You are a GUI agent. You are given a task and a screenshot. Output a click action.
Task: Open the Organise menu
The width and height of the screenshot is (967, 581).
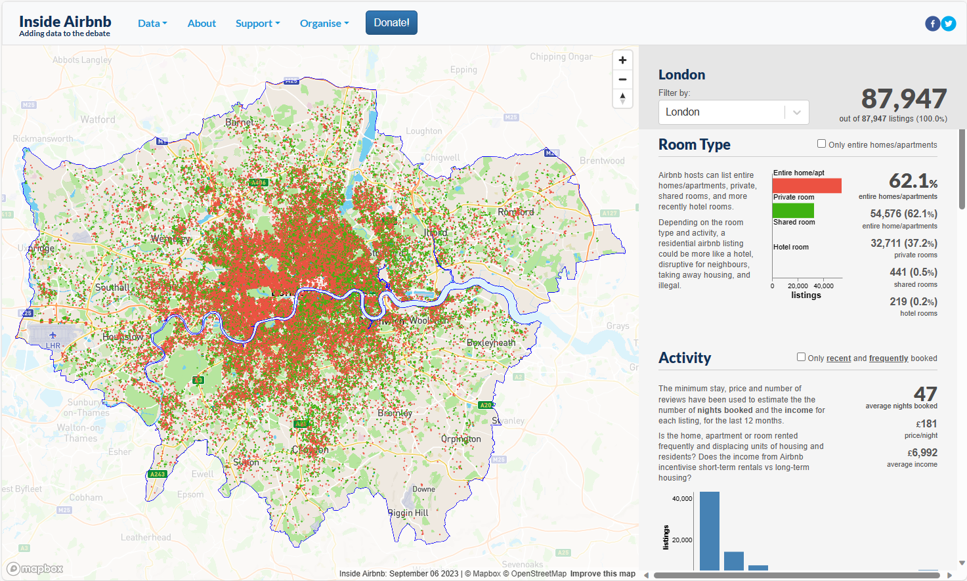[324, 24]
